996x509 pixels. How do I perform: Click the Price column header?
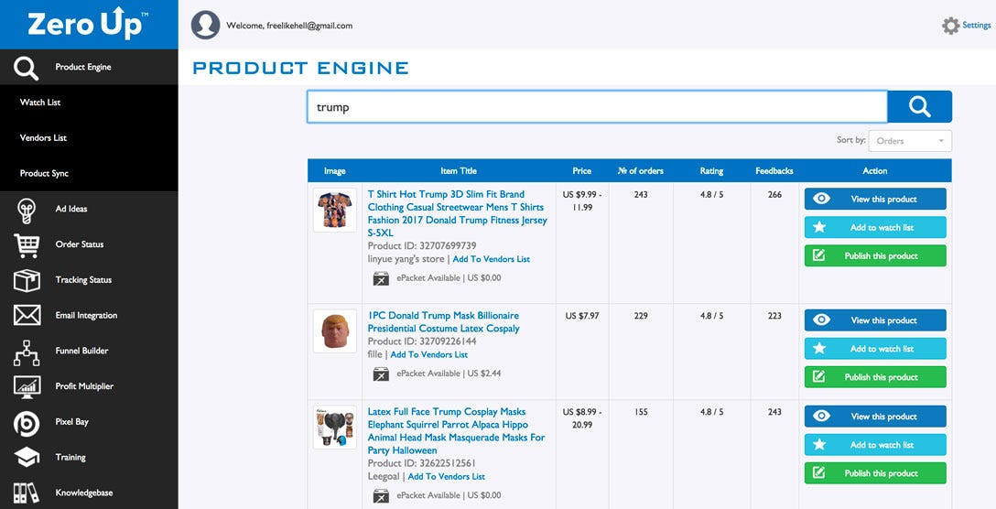(x=582, y=171)
